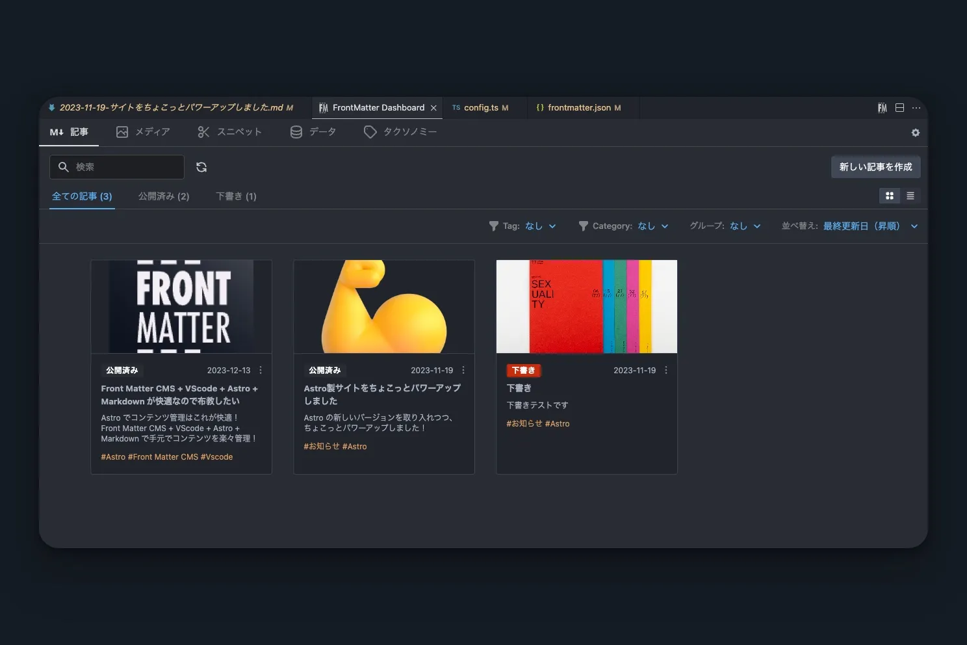Open the 2023-11-19 markdown file tab
This screenshot has width=967, height=645.
pos(175,108)
